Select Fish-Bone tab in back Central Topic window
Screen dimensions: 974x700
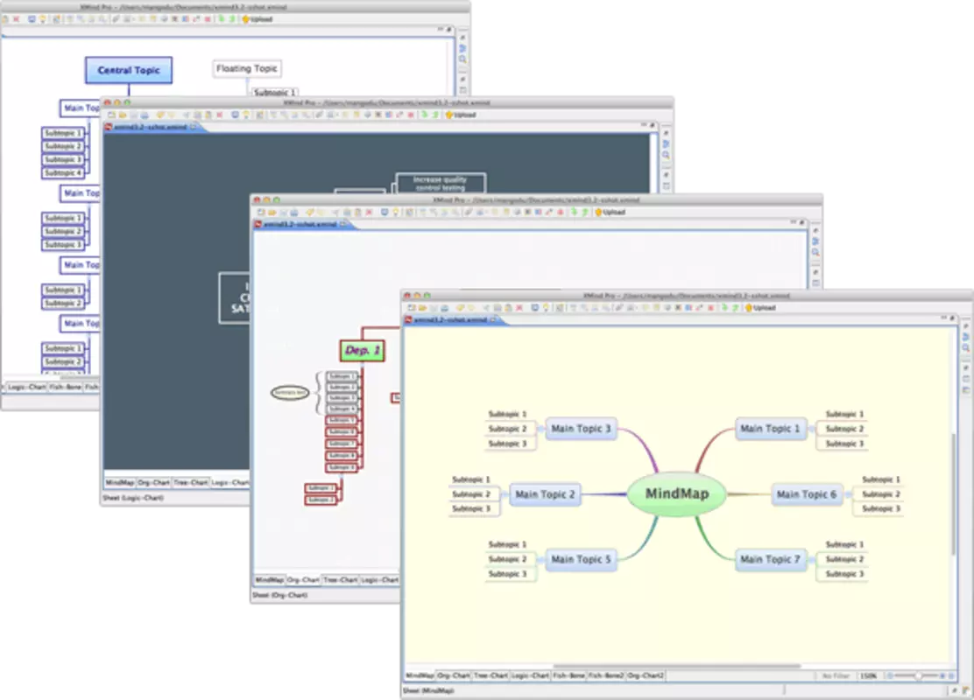coord(65,387)
